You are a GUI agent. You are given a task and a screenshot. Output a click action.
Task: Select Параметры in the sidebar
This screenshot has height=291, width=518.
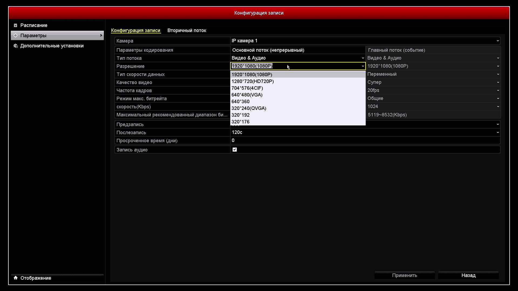point(57,36)
